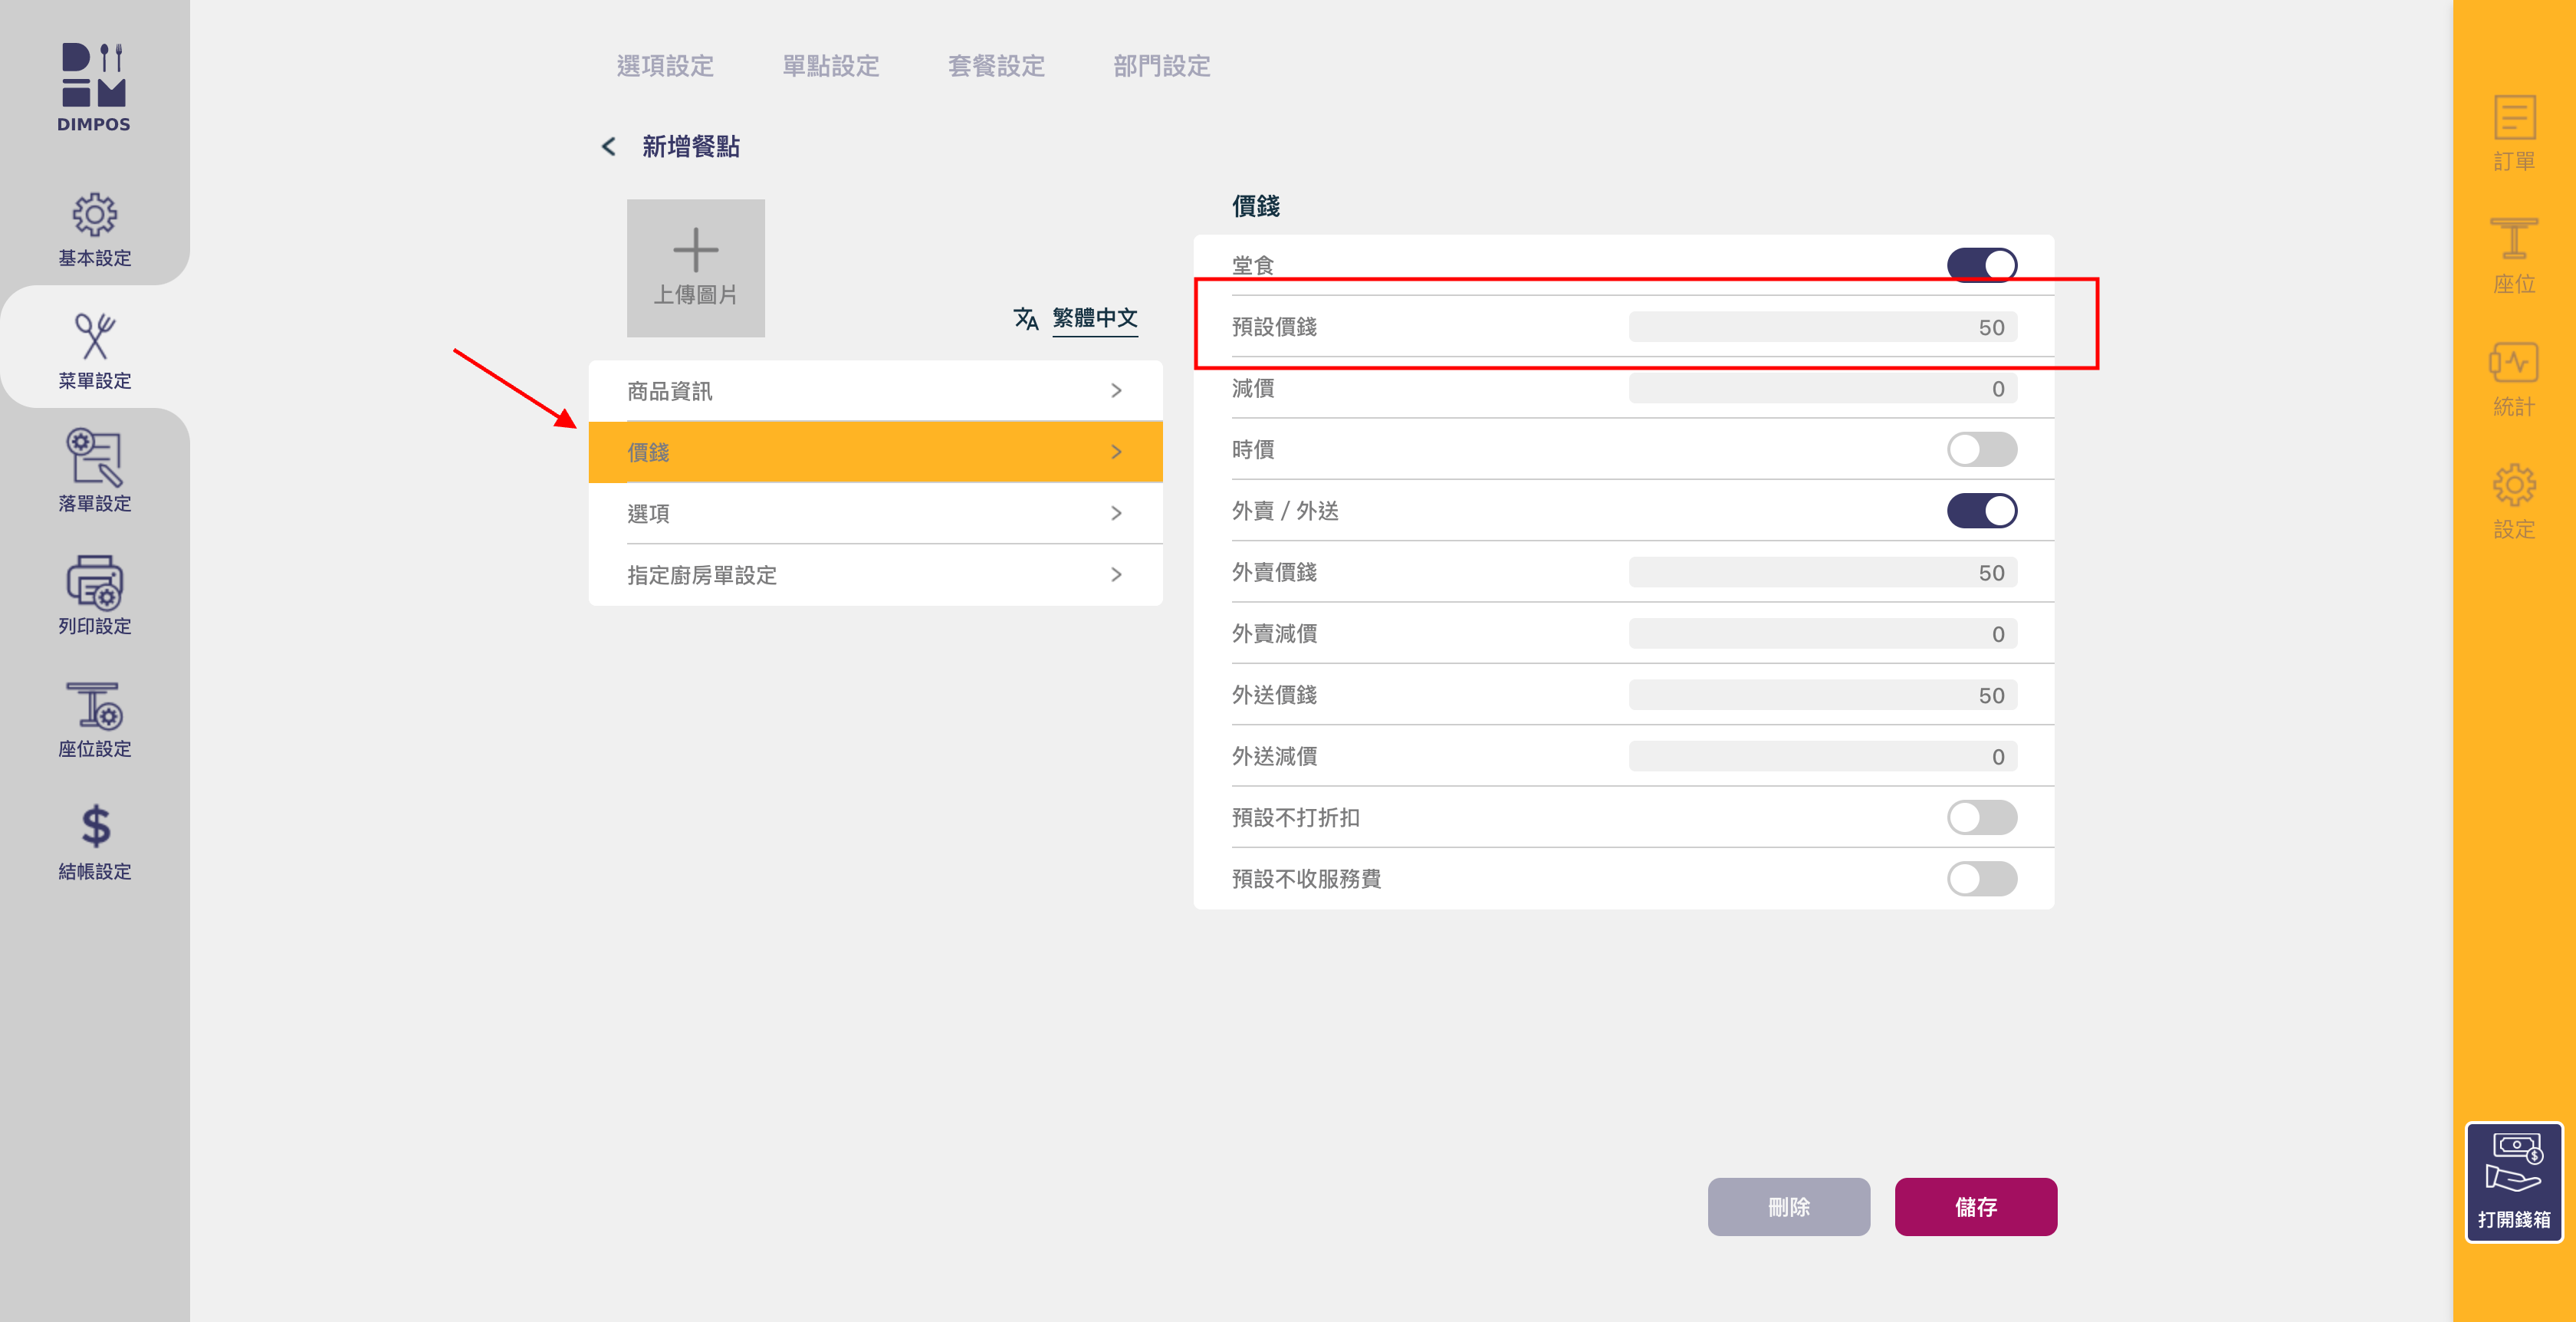Viewport: 2576px width, 1322px height.
Task: Turn on 預設不收服務費 toggle
Action: tap(1981, 878)
